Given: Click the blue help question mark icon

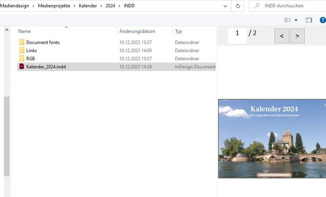Looking at the screenshot, I should [x=322, y=20].
